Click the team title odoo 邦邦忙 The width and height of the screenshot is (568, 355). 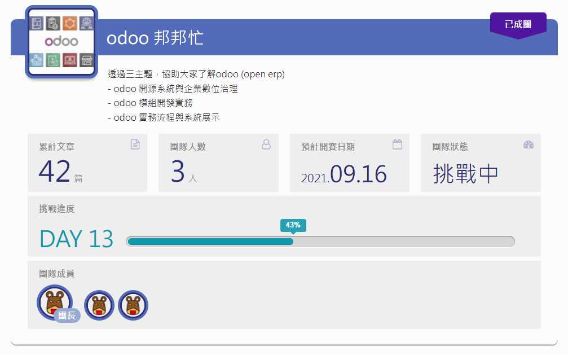154,39
